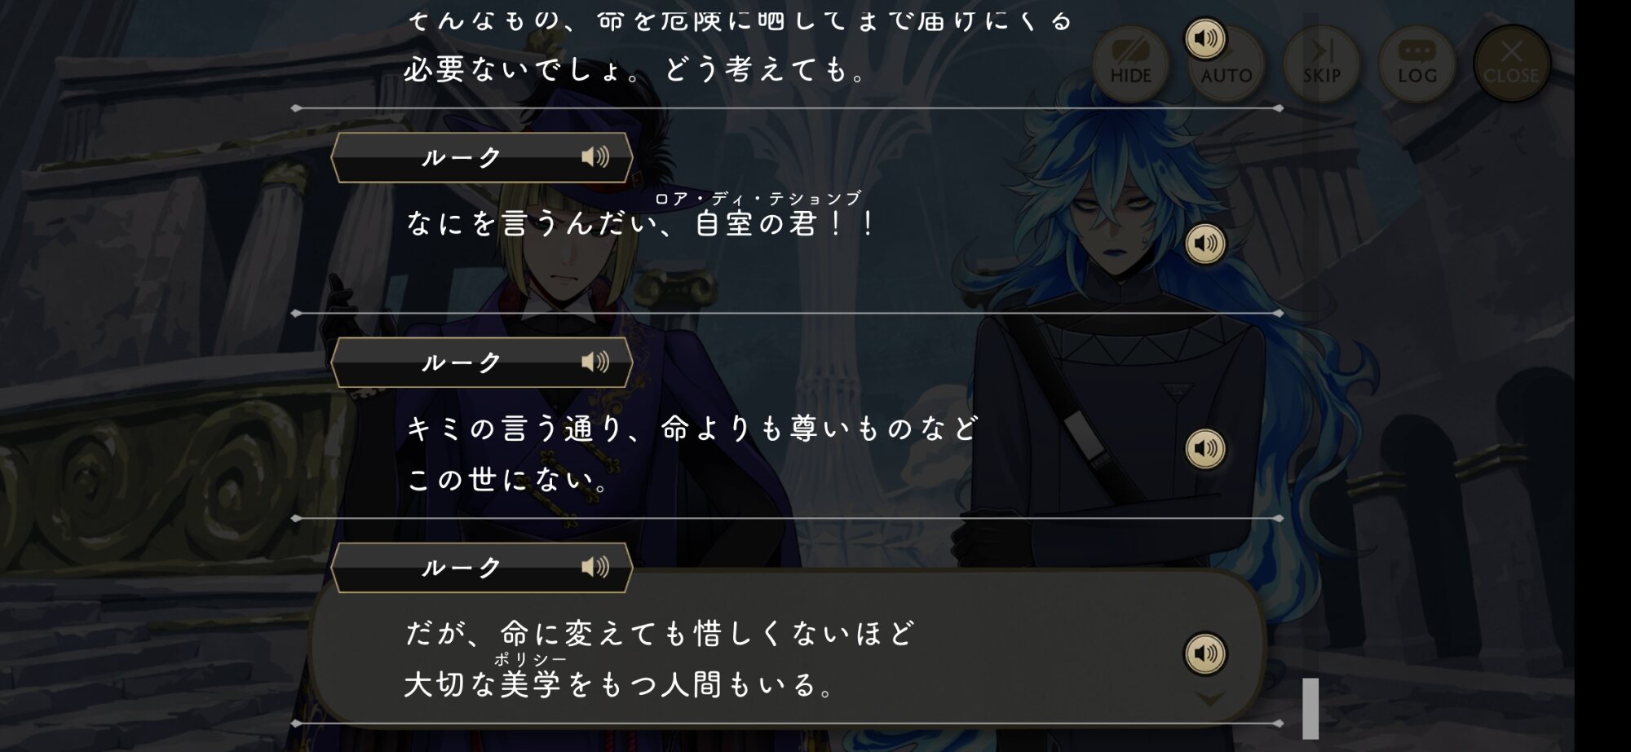The height and width of the screenshot is (752, 1631).
Task: Play voice for the だが、命に変えても line
Action: click(1205, 653)
